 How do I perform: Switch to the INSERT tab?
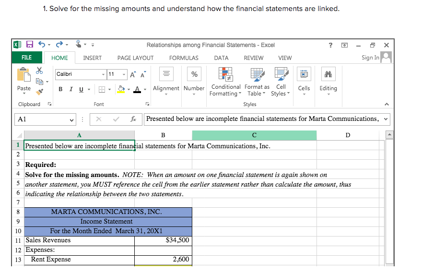point(92,58)
